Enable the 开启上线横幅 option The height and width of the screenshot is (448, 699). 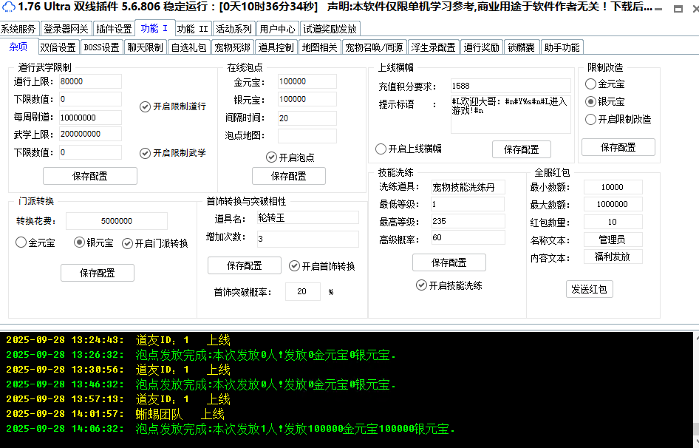pos(381,149)
